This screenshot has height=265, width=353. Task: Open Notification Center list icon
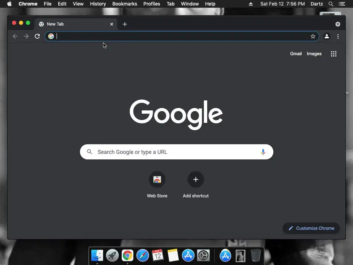[x=342, y=4]
